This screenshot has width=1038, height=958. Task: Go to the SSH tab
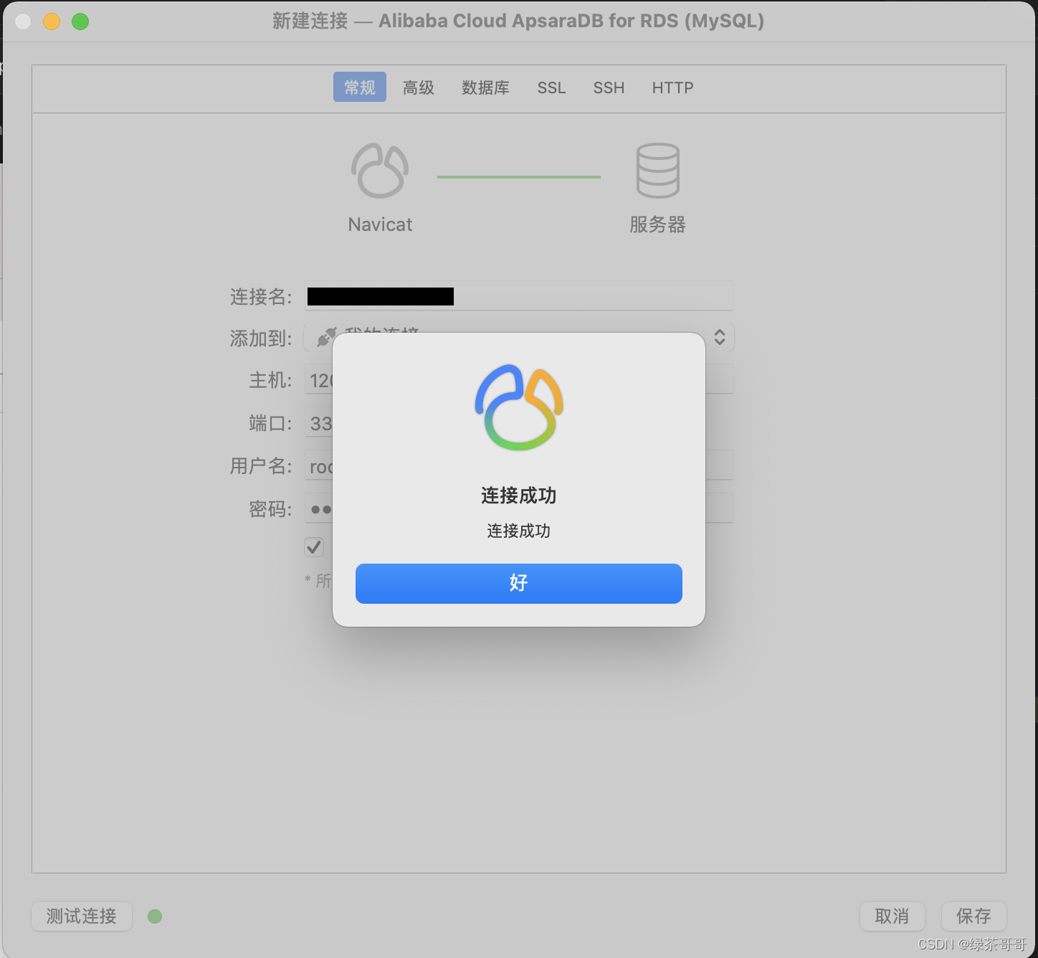coord(609,87)
